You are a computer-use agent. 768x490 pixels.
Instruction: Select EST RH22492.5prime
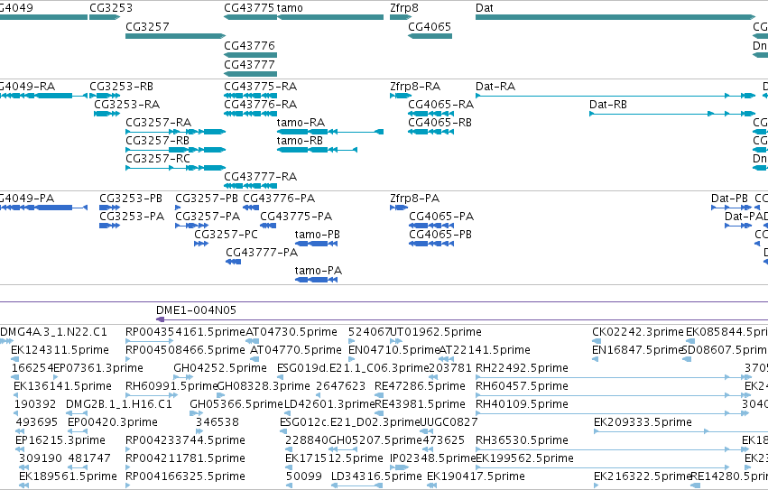[x=523, y=368]
